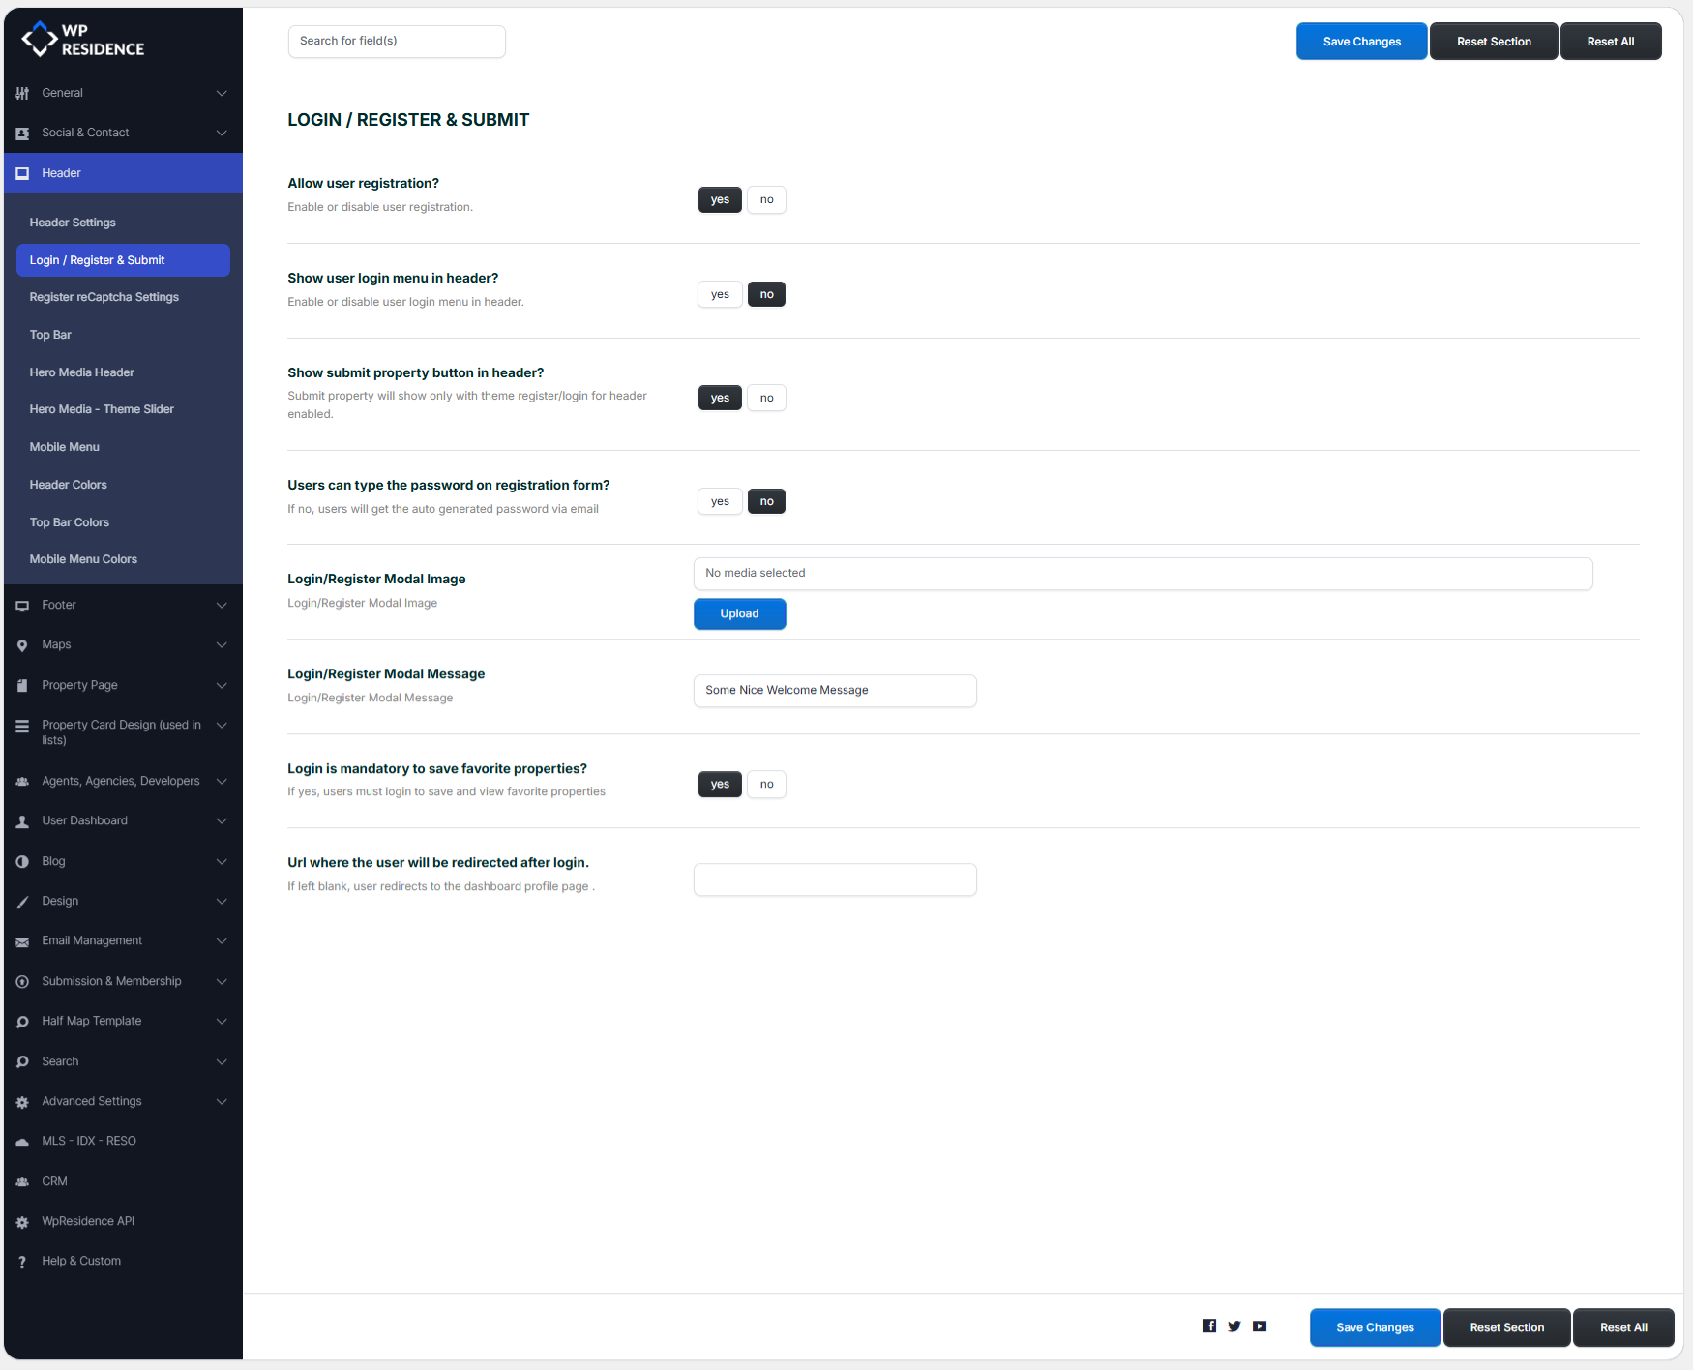Image resolution: width=1693 pixels, height=1370 pixels.
Task: Click the YouTube icon in the footer
Action: tap(1259, 1325)
